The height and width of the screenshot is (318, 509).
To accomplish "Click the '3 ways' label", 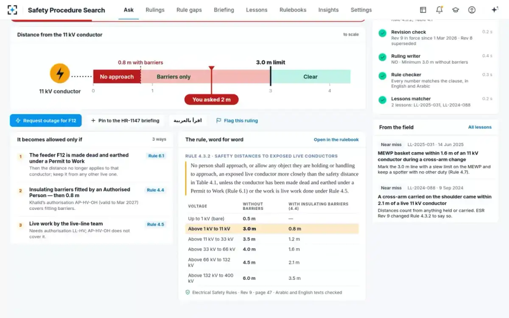I will (x=159, y=139).
